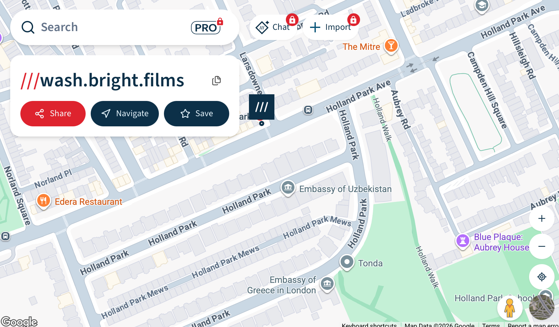The width and height of the screenshot is (559, 327).
Task: Zoom in on the map
Action: pyautogui.click(x=542, y=218)
